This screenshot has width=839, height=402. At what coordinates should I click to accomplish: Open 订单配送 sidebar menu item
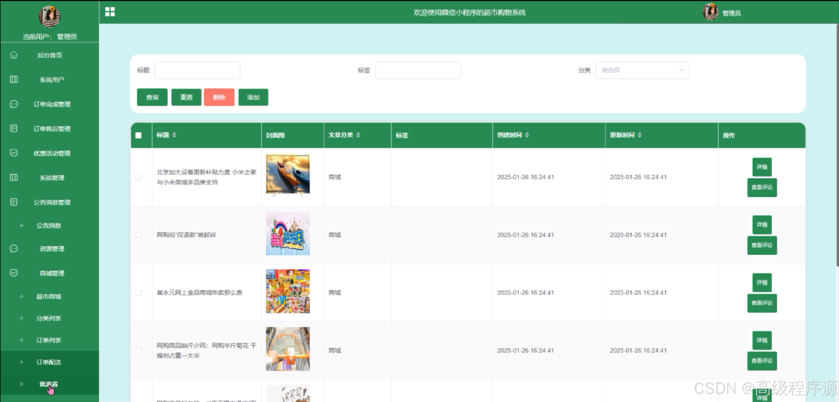click(x=49, y=362)
